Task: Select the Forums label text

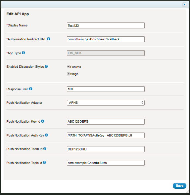Action: coord(75,67)
